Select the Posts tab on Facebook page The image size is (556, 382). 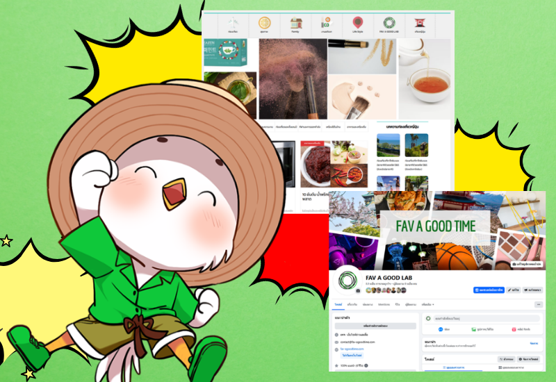[338, 305]
